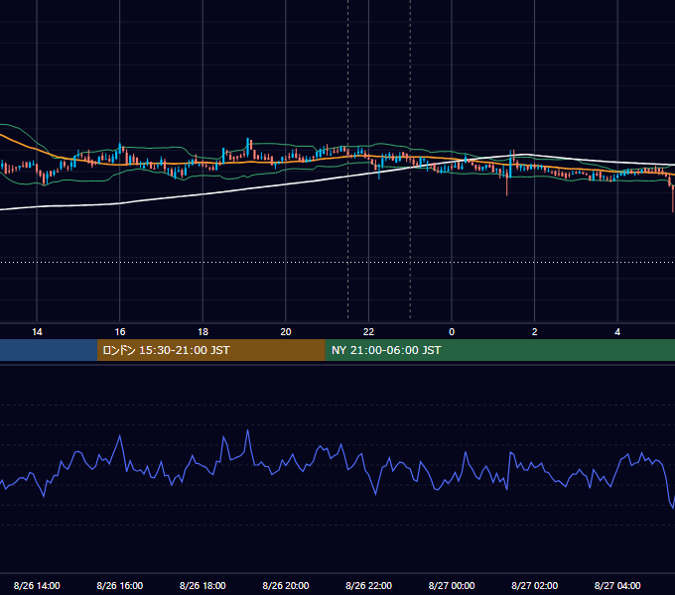Click the 8/27 04:00 label on indicator axis
The width and height of the screenshot is (675, 595).
click(x=617, y=585)
